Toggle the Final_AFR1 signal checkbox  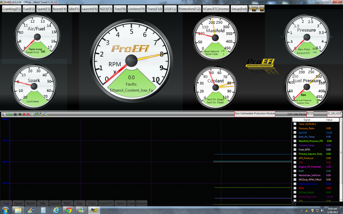click(x=295, y=149)
